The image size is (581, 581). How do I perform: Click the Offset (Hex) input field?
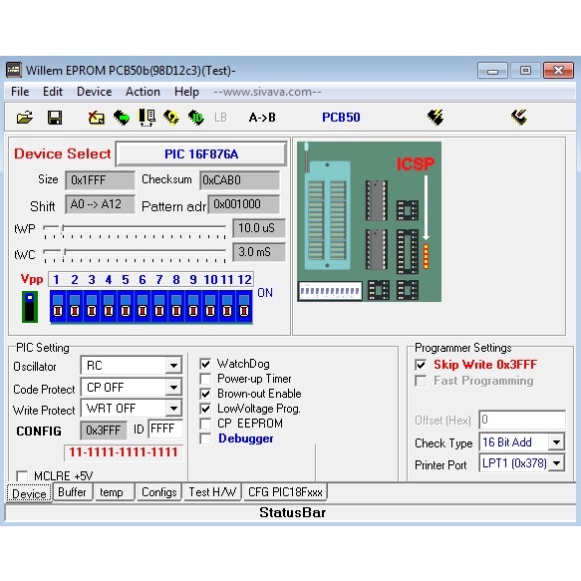(x=522, y=420)
